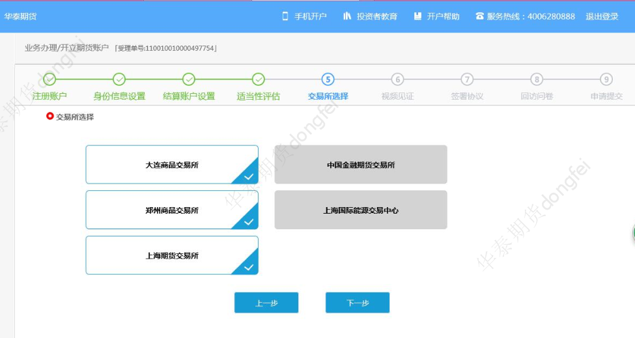Click the green checkmark circle above 适当性评估
Screen dimensions: 635x338
click(x=259, y=79)
